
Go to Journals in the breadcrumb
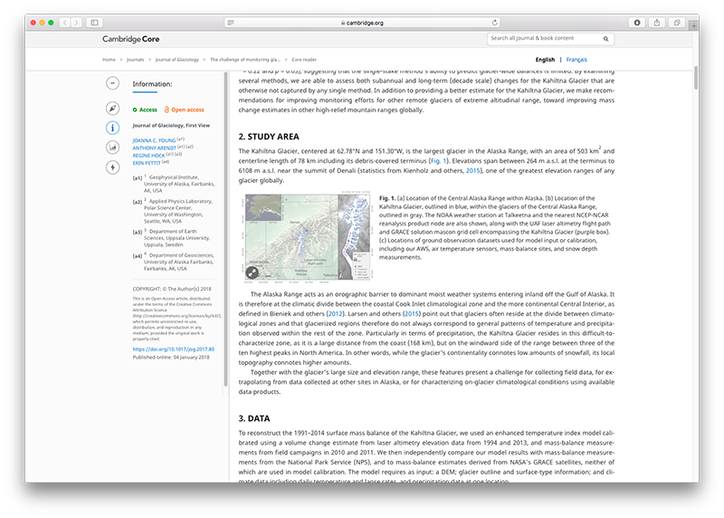tap(136, 59)
